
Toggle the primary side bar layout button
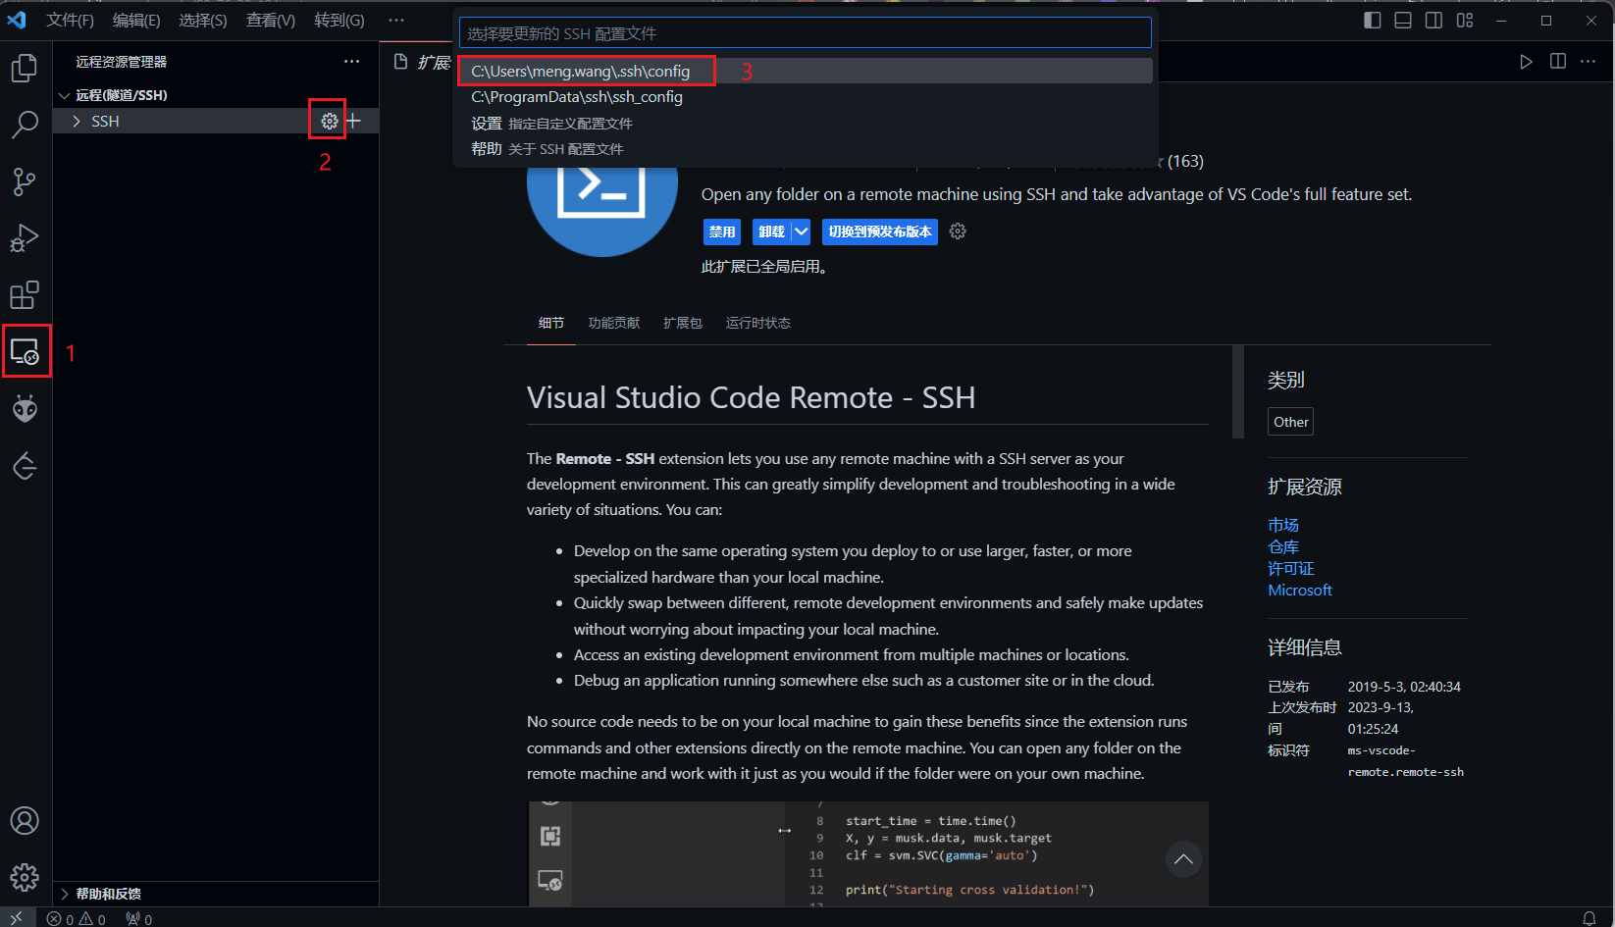click(1373, 21)
